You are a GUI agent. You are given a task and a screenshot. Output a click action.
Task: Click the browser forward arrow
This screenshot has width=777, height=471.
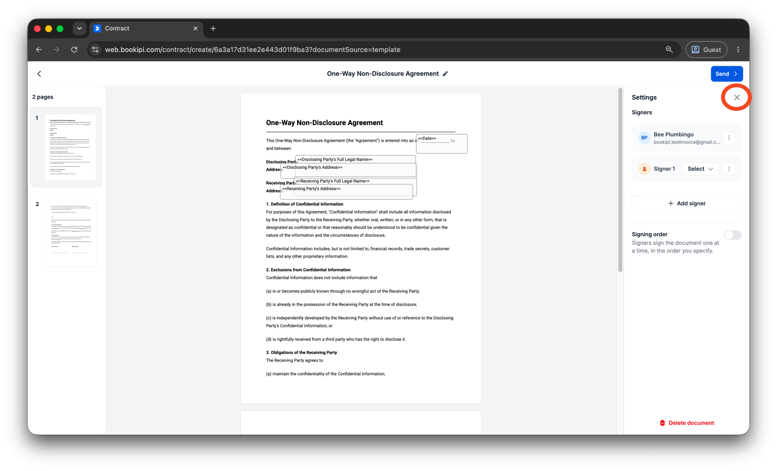point(56,50)
